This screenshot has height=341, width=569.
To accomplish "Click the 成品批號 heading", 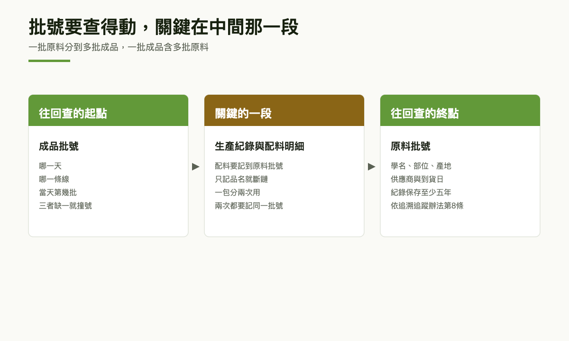I will click(59, 146).
